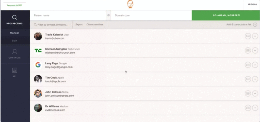Focus the Person name input field
The image size is (260, 122).
click(x=69, y=15)
